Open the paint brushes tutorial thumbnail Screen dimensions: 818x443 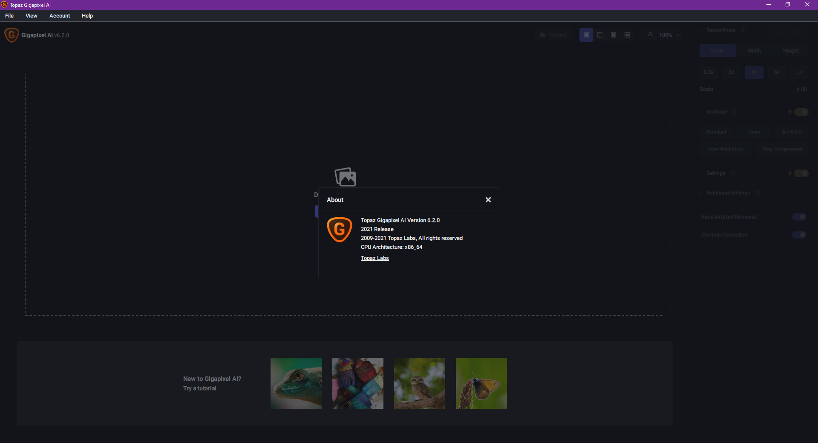[x=358, y=383]
